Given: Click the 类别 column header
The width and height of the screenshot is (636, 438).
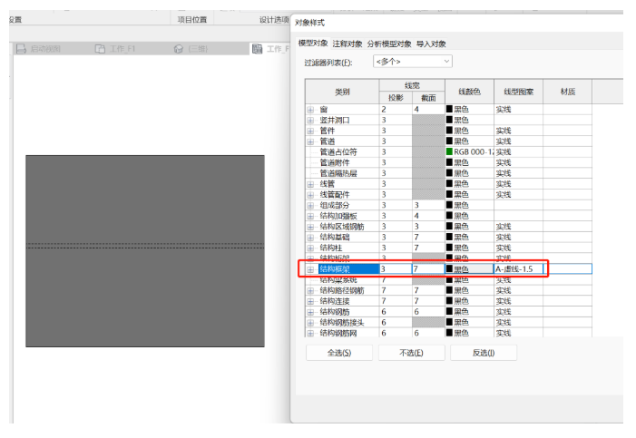Looking at the screenshot, I should [x=342, y=92].
